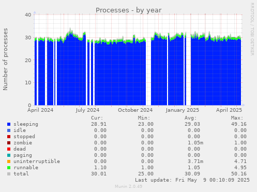Click sleeping minimum value 23.00
Screen dimensions: 257x192
click(x=146, y=124)
